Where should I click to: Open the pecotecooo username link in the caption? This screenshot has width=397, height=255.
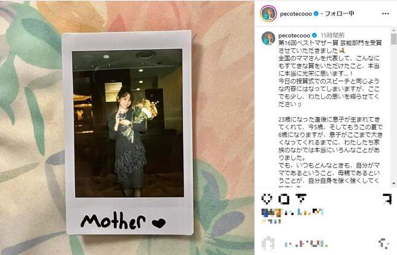294,36
